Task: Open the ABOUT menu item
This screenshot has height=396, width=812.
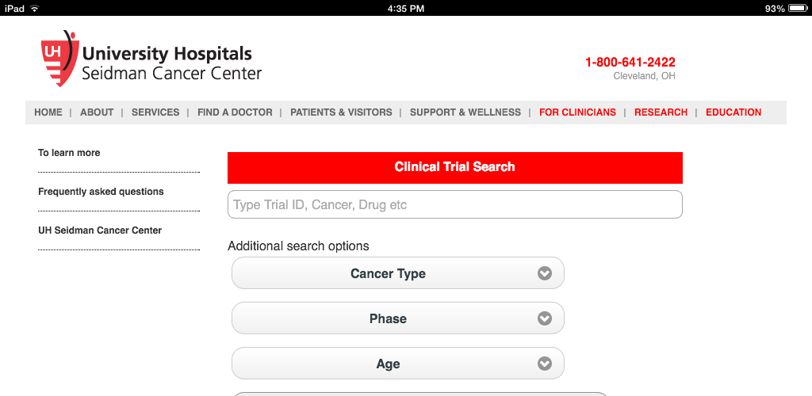Action: click(x=97, y=112)
